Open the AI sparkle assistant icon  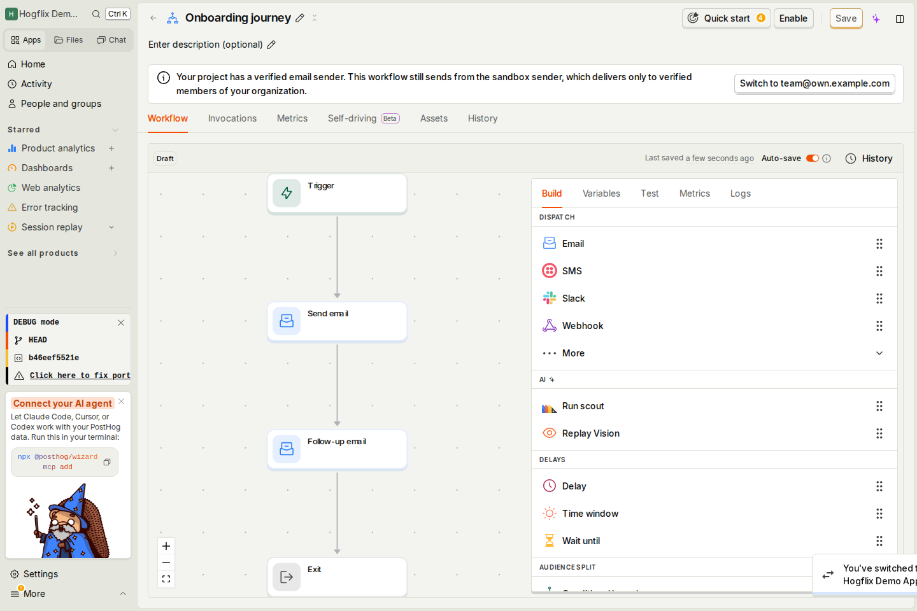[876, 18]
